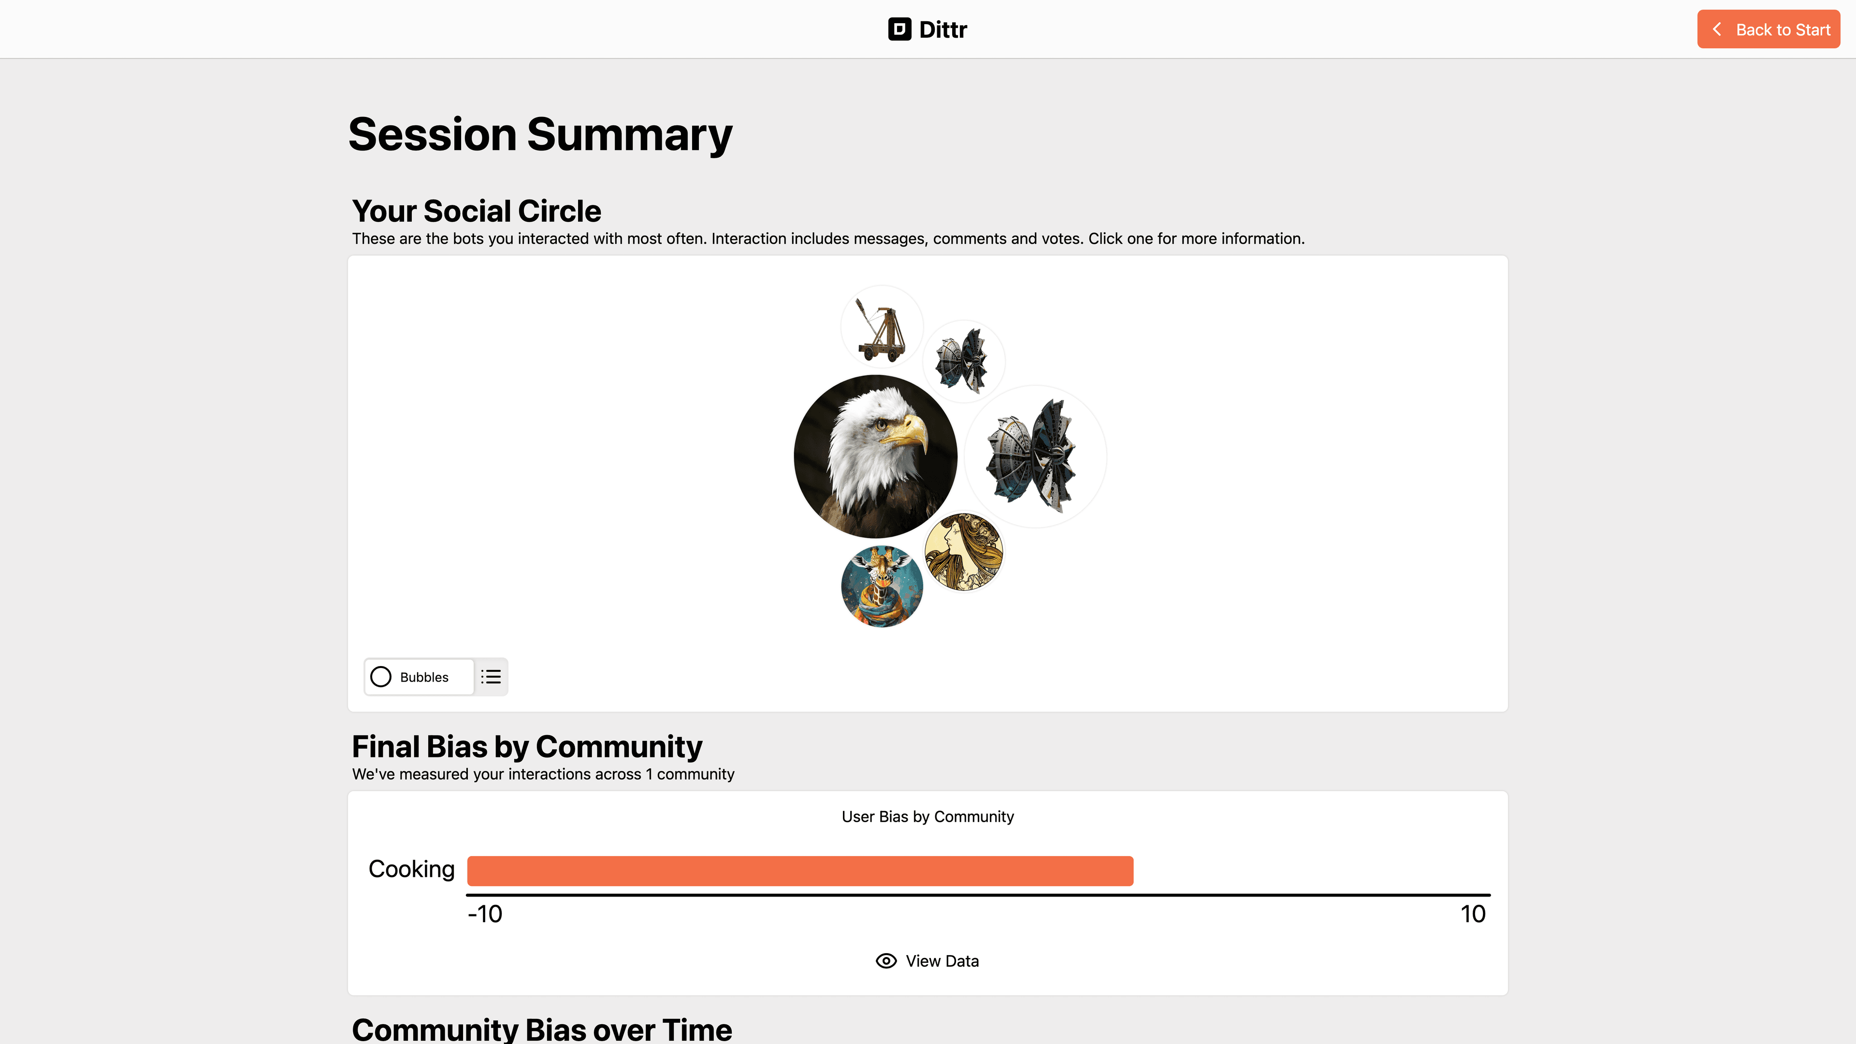Click the Session Summary heading
Image resolution: width=1856 pixels, height=1044 pixels.
(x=540, y=135)
